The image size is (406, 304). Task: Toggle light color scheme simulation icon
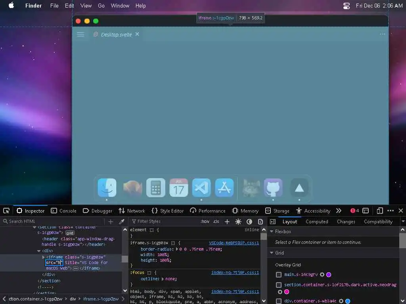[x=238, y=222]
